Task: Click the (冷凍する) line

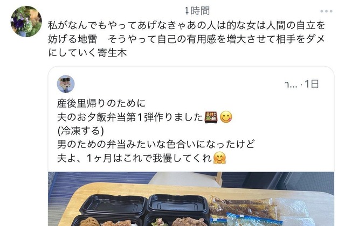Action: click(x=80, y=131)
